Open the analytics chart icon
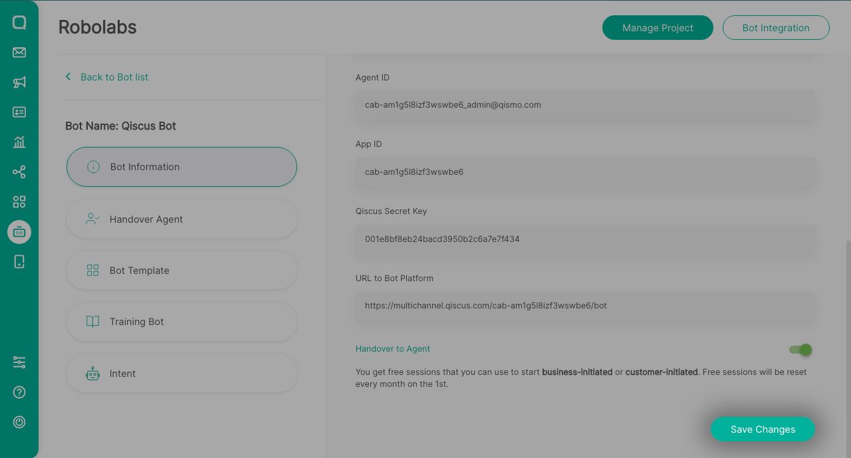The width and height of the screenshot is (851, 458). (x=19, y=142)
